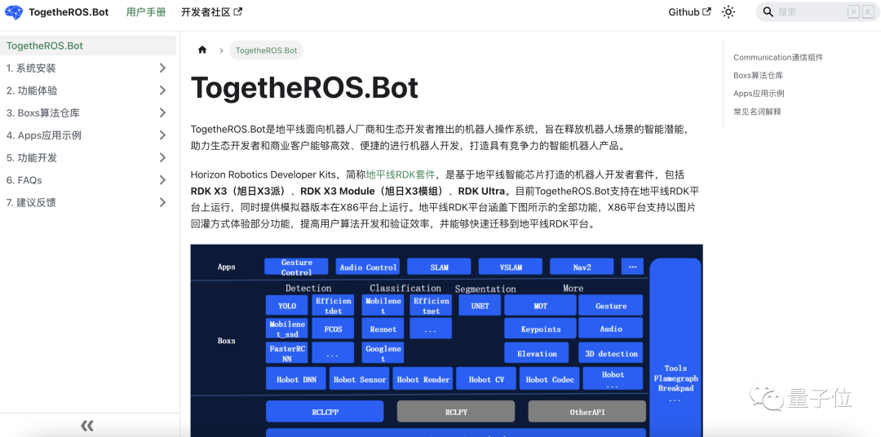
Task: Click the FasterRCNN box in diagram
Action: click(287, 353)
